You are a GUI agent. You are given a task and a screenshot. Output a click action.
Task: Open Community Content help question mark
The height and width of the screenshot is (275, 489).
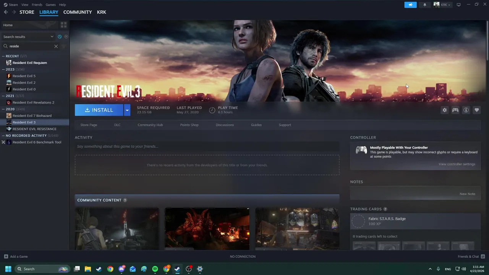click(125, 200)
